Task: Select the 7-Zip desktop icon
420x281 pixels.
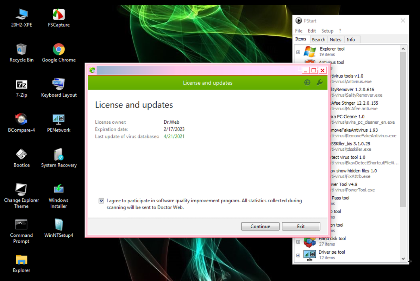Action: click(x=21, y=88)
